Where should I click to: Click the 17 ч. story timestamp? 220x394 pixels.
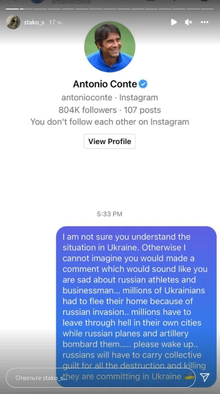pyautogui.click(x=55, y=23)
